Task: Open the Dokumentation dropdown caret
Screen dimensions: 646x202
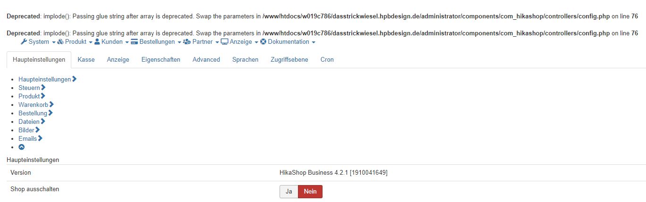Action: pos(314,42)
